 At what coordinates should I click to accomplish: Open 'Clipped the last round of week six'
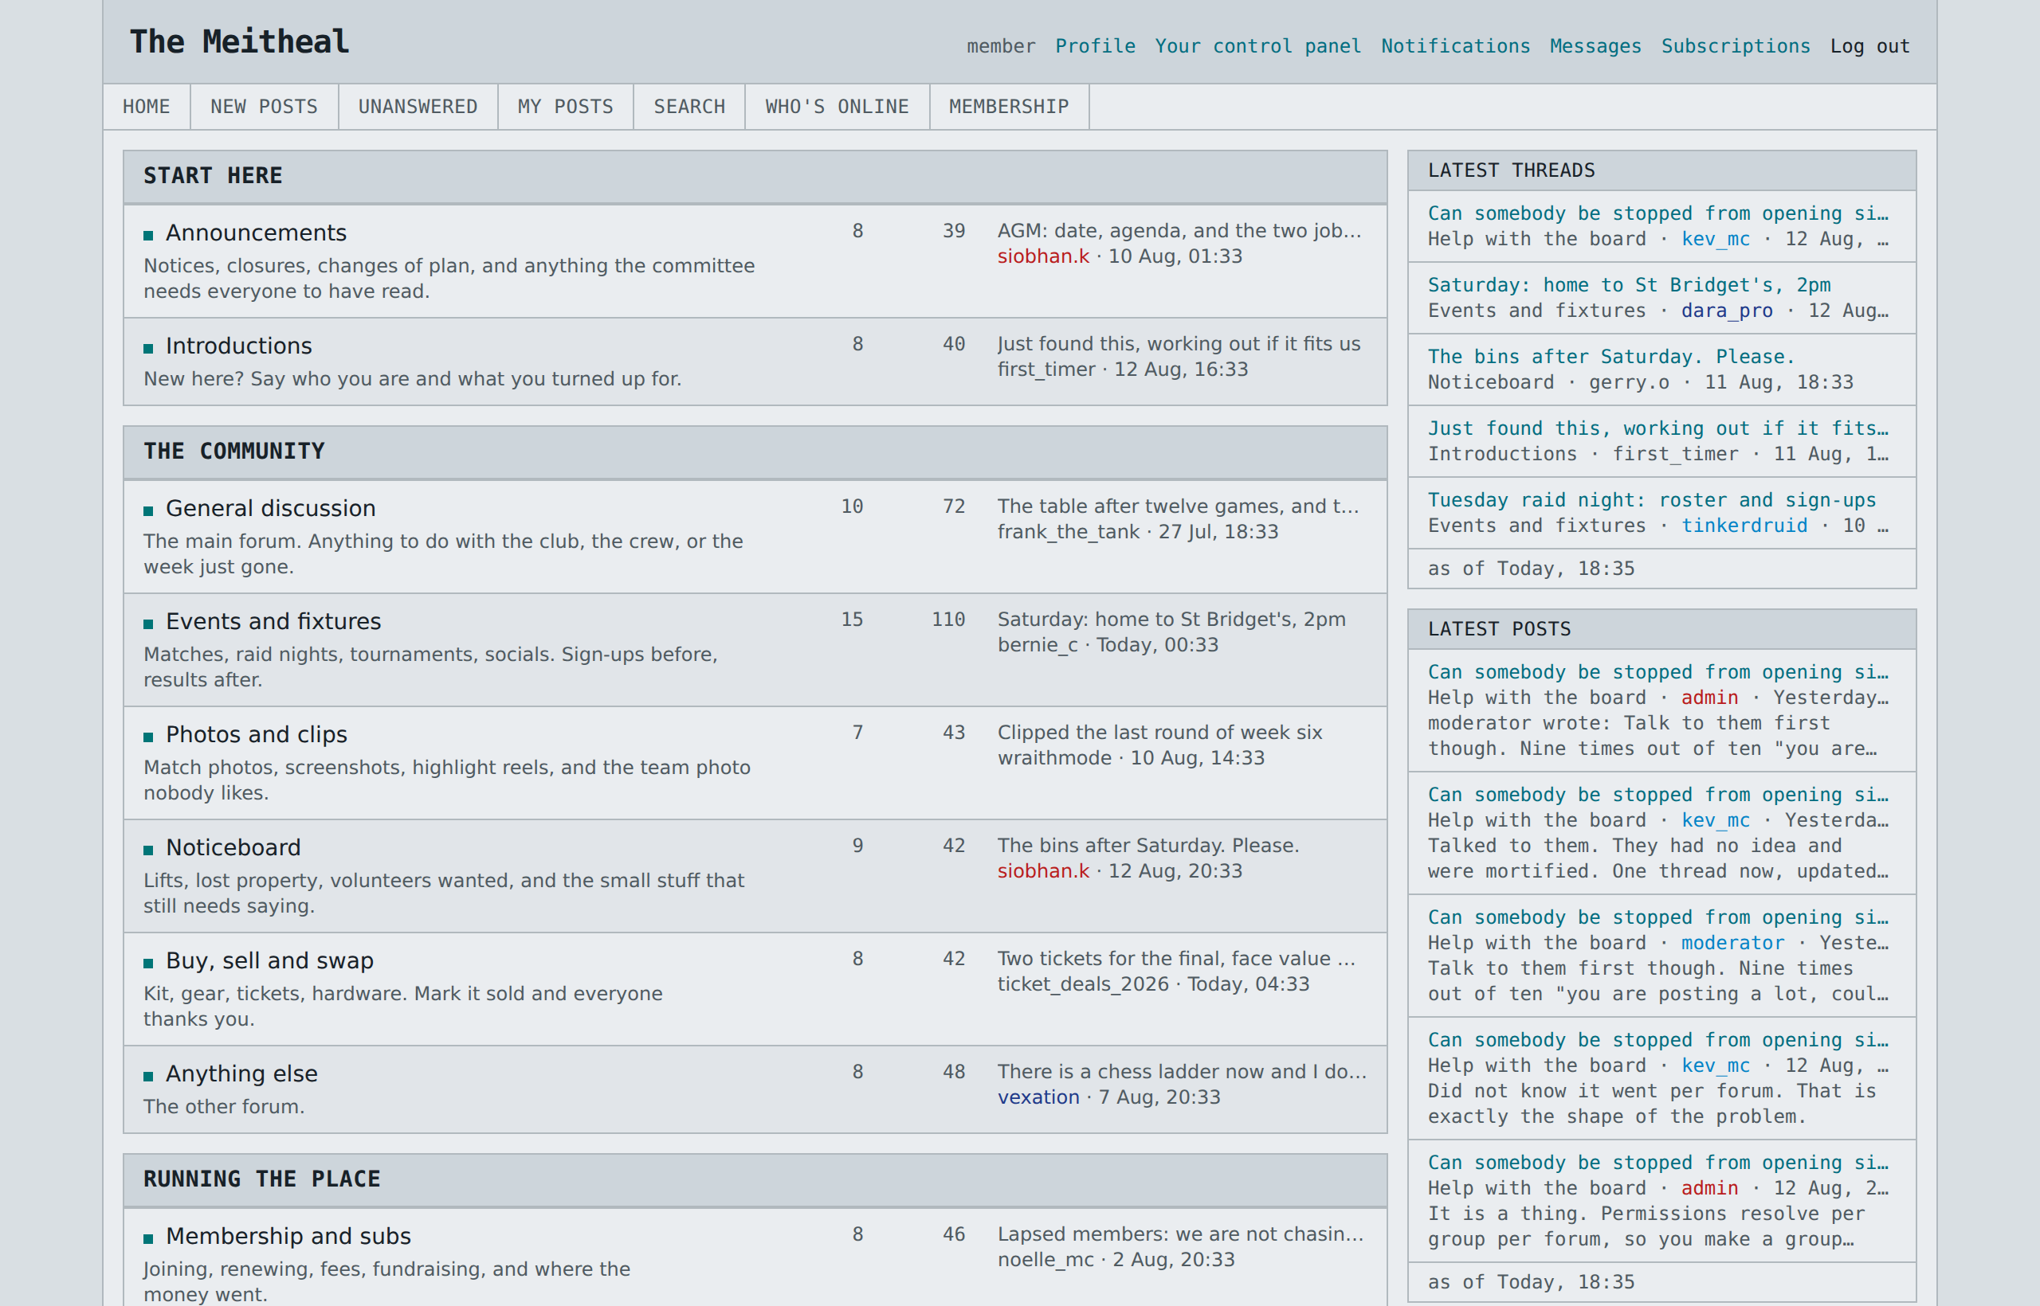pos(1160,732)
